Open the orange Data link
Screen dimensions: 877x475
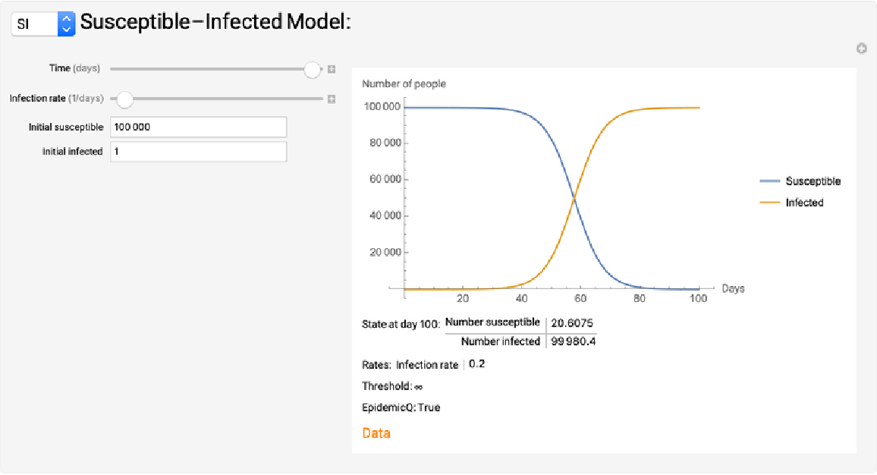(x=376, y=433)
